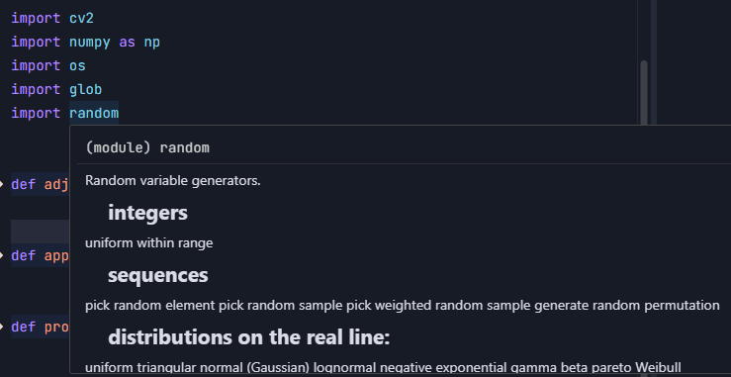Viewport: 731px width, 377px height.
Task: Place cursor on numpy in import line
Action: [x=89, y=42]
